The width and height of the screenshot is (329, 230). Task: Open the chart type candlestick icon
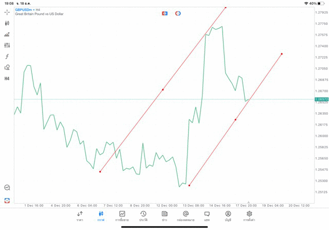pyautogui.click(x=7, y=23)
